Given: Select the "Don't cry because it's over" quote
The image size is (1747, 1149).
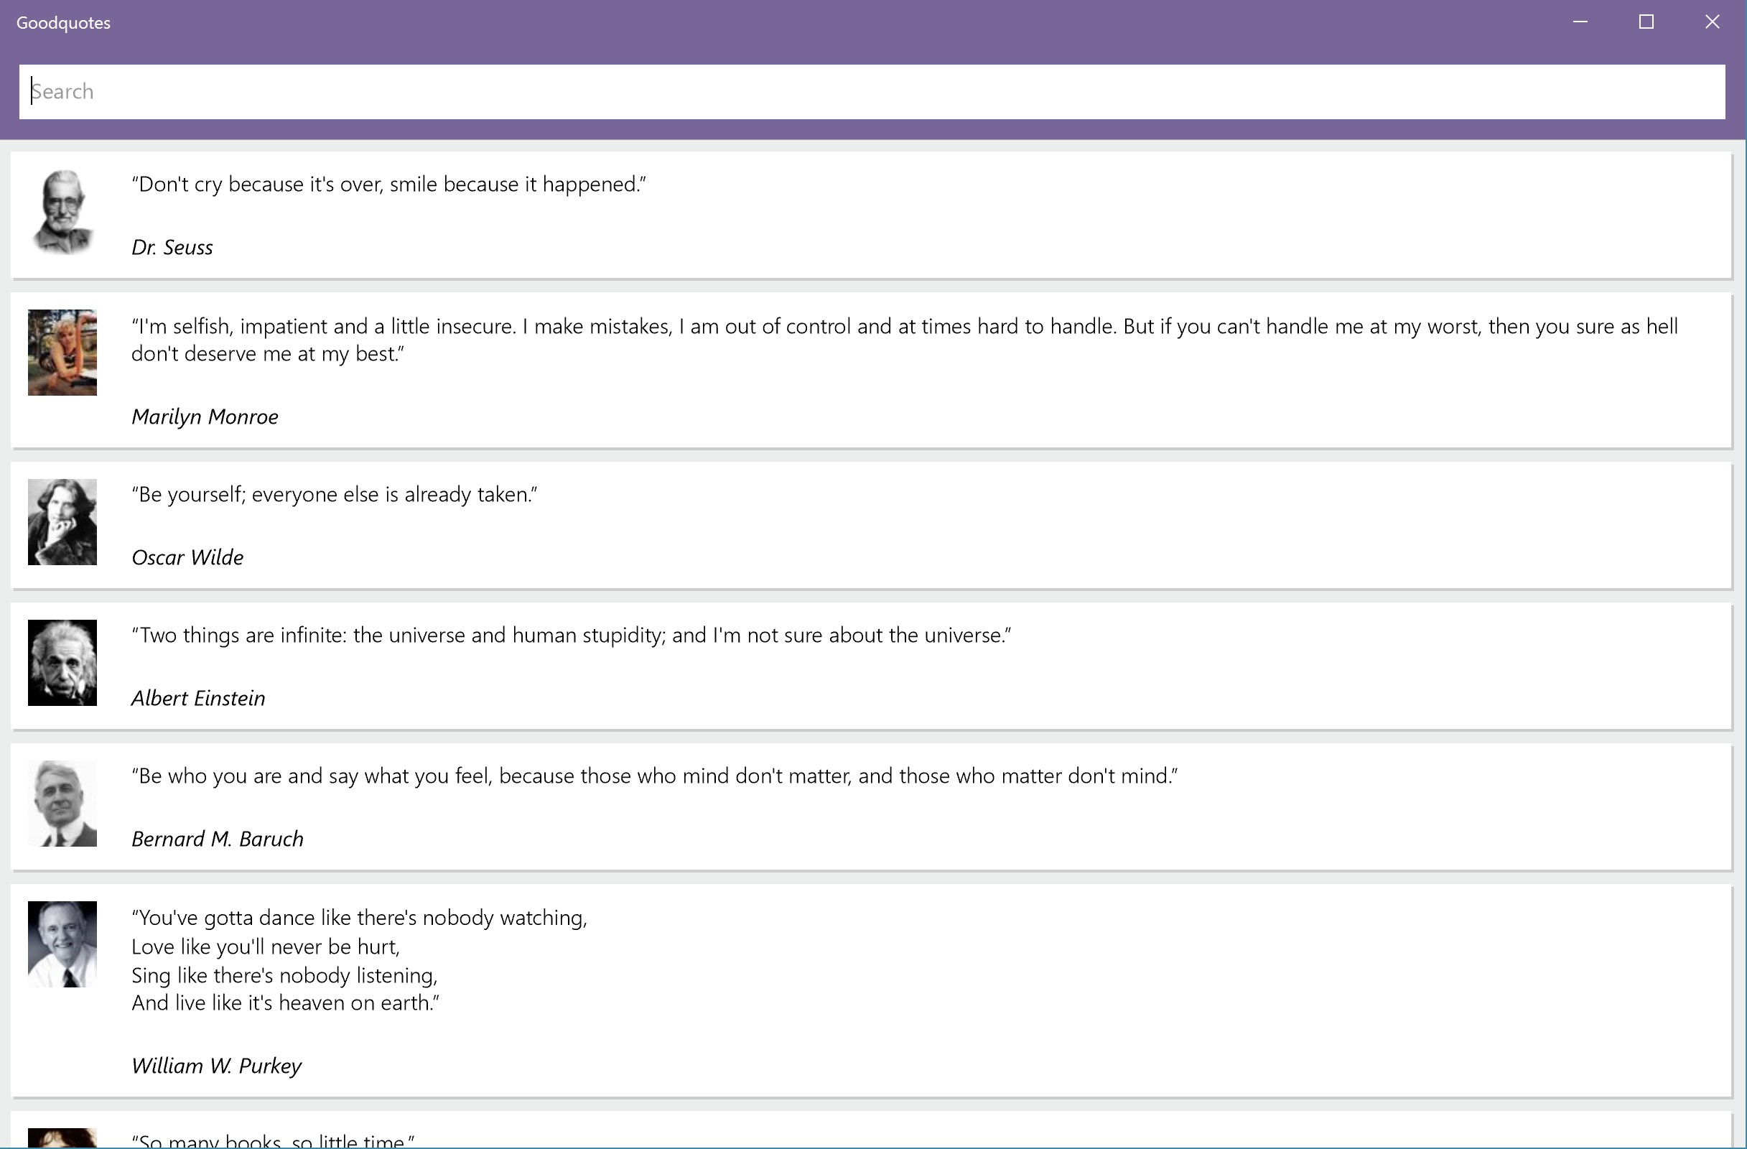Looking at the screenshot, I should pyautogui.click(x=388, y=185).
